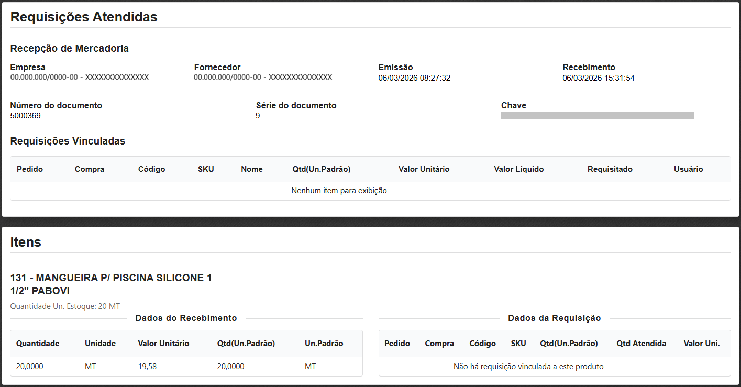The image size is (741, 387).
Task: Click the Recebimento timestamp 06/03/2026 15:31:54
Action: [x=599, y=78]
